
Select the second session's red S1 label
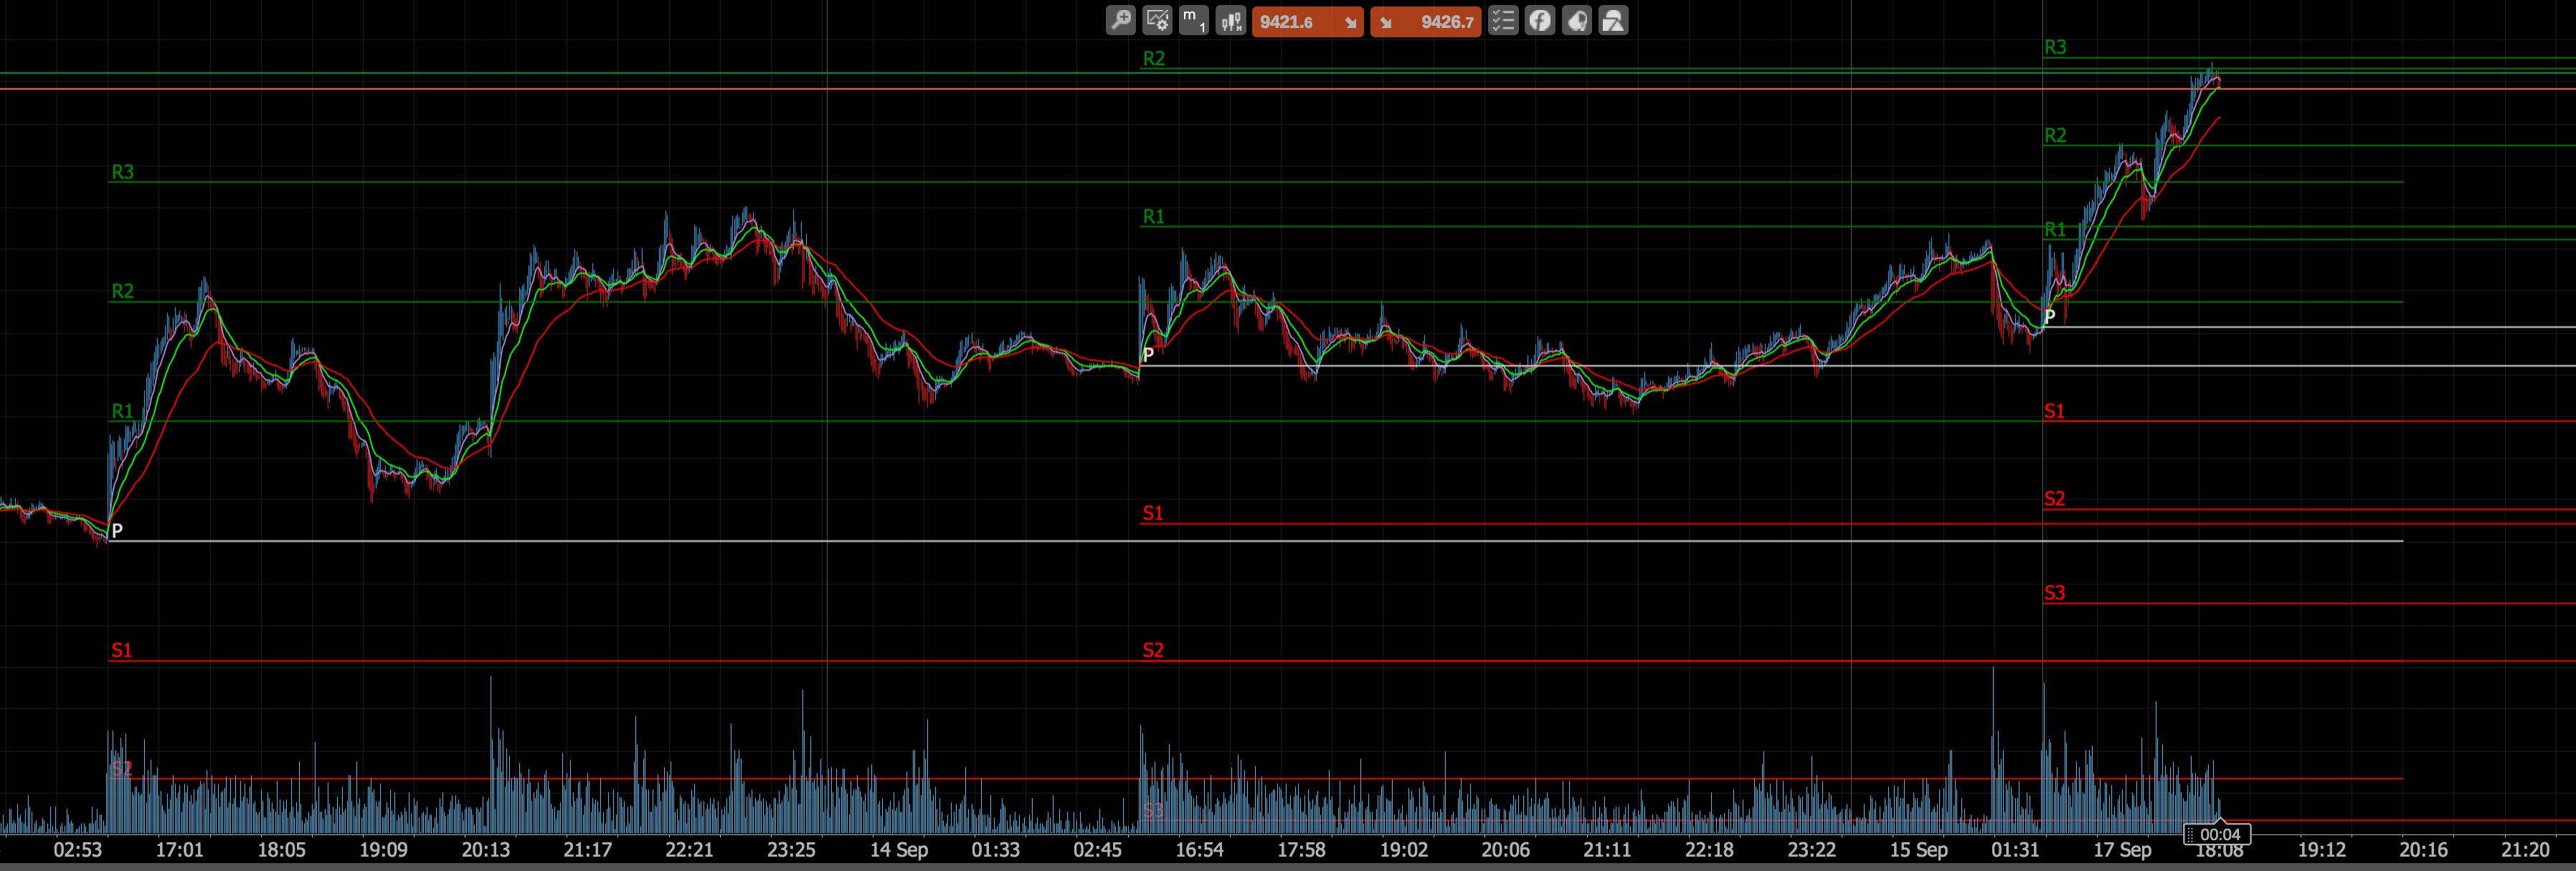(x=1154, y=514)
